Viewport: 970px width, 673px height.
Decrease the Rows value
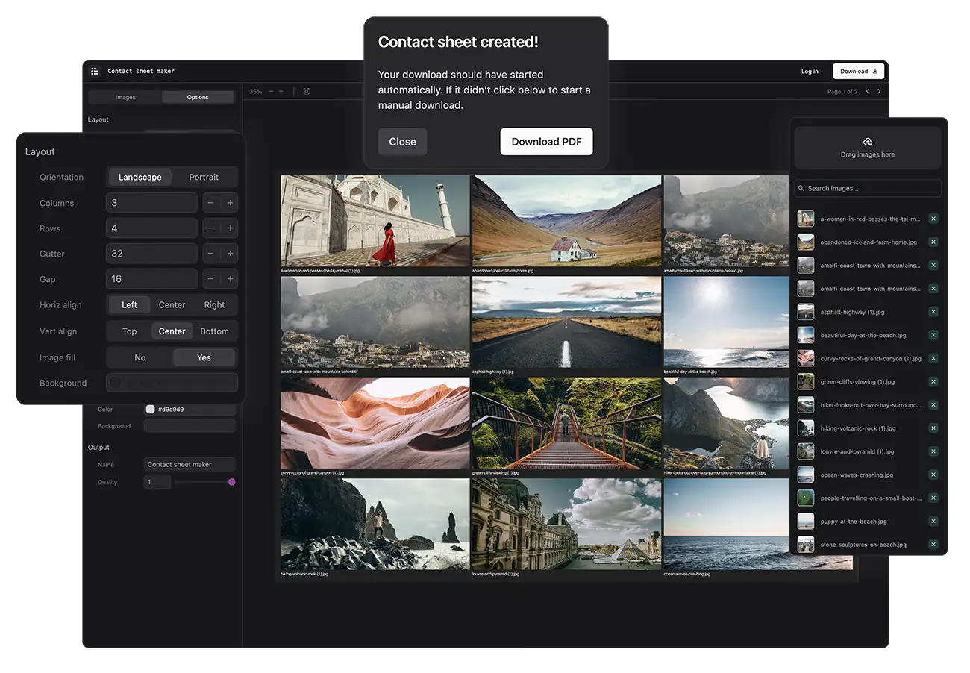click(210, 228)
